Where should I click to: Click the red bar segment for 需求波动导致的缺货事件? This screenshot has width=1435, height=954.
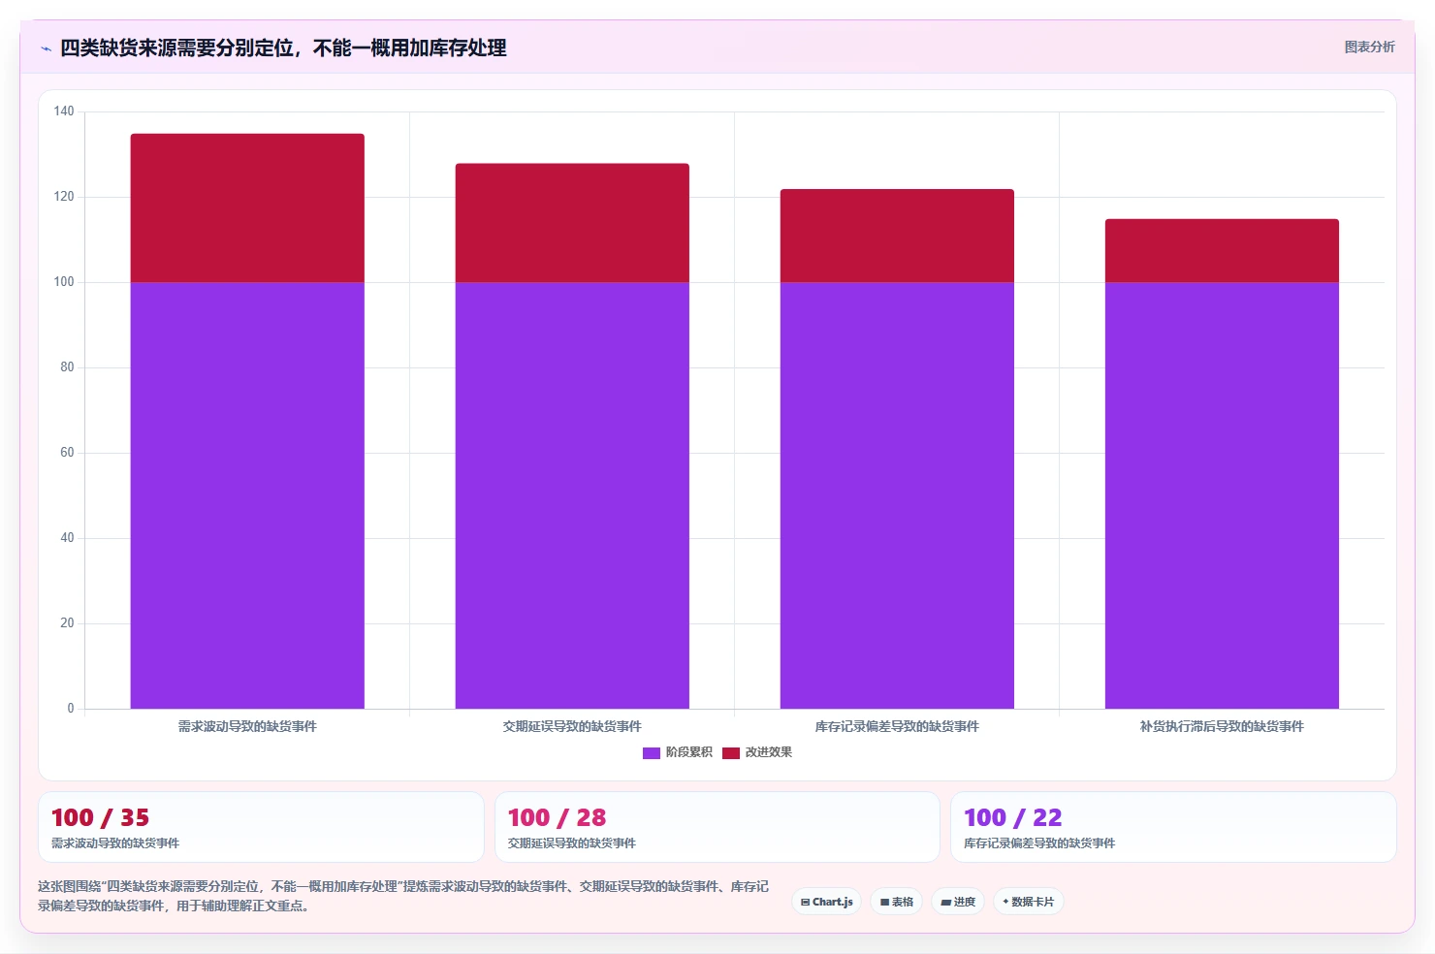247,208
